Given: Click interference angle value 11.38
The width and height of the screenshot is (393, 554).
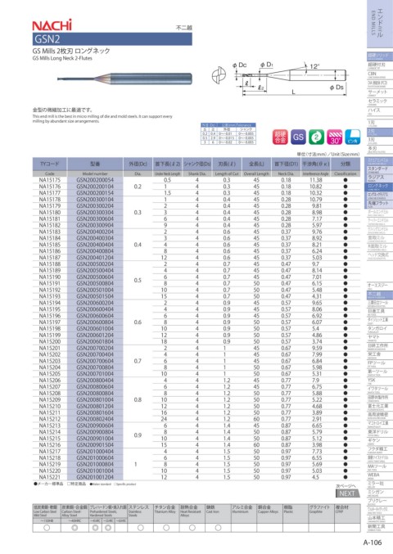Looking at the screenshot, I should tap(316, 180).
